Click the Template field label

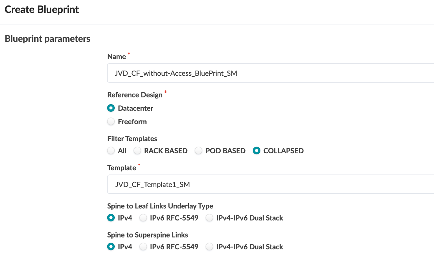(x=122, y=168)
